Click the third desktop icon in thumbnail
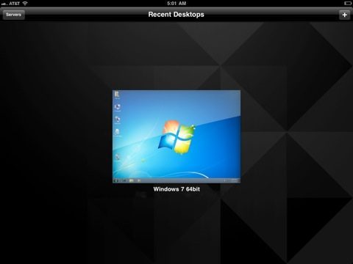 [x=118, y=120]
